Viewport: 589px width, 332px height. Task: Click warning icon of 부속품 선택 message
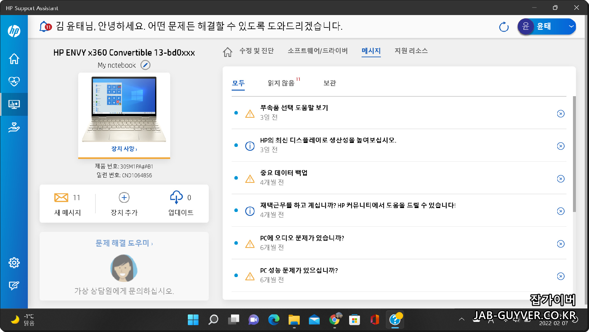point(250,114)
